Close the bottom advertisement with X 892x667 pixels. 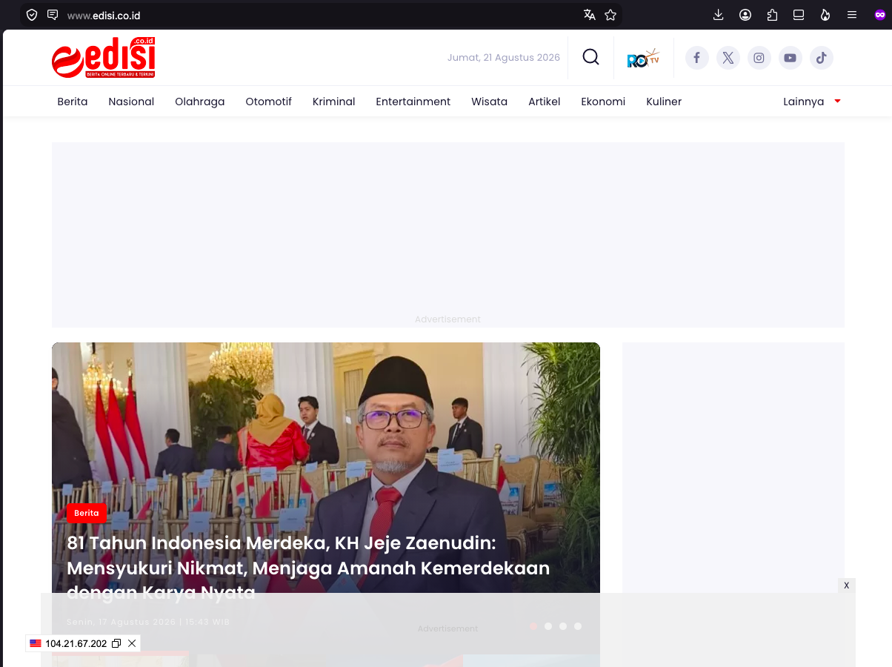847,585
